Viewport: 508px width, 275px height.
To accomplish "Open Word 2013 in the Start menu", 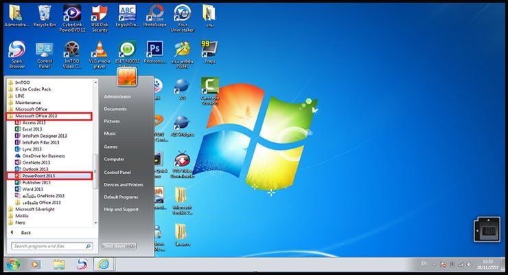I will pyautogui.click(x=32, y=189).
